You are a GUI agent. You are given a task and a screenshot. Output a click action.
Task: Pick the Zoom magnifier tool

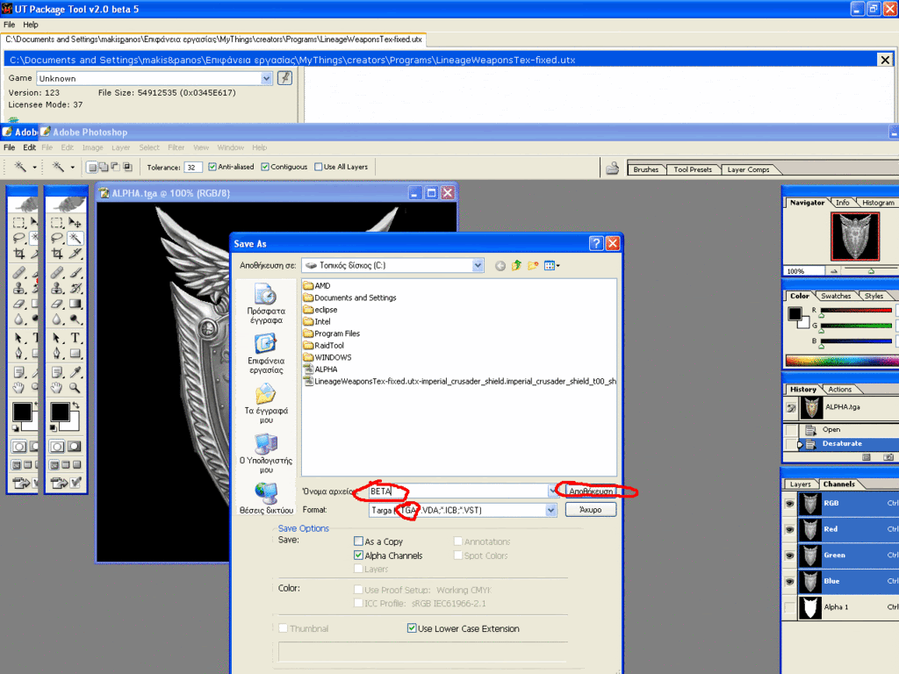click(x=76, y=387)
